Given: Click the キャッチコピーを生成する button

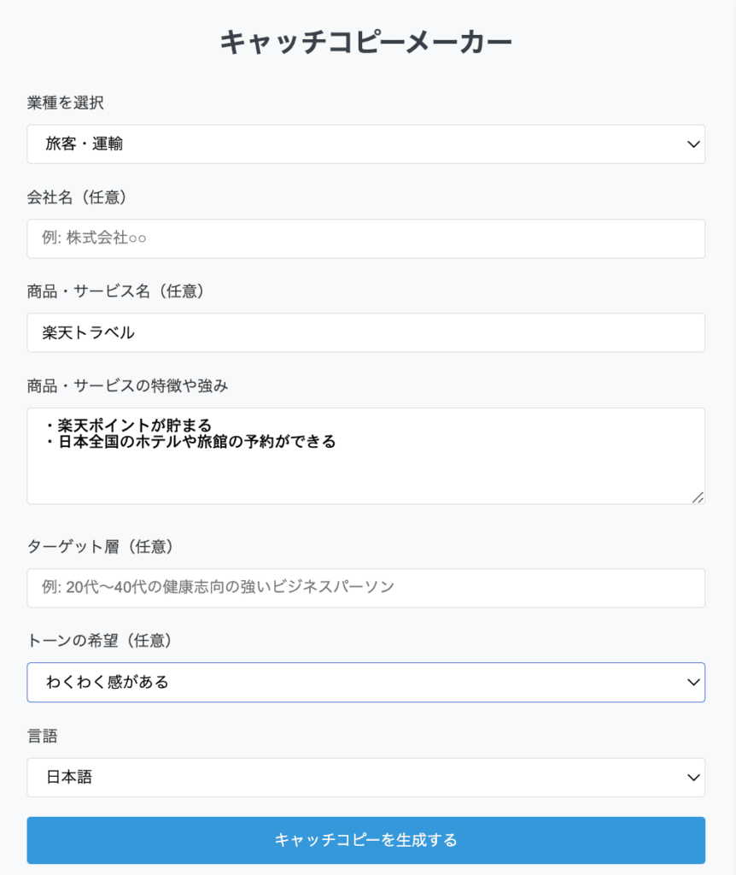Looking at the screenshot, I should pos(365,840).
